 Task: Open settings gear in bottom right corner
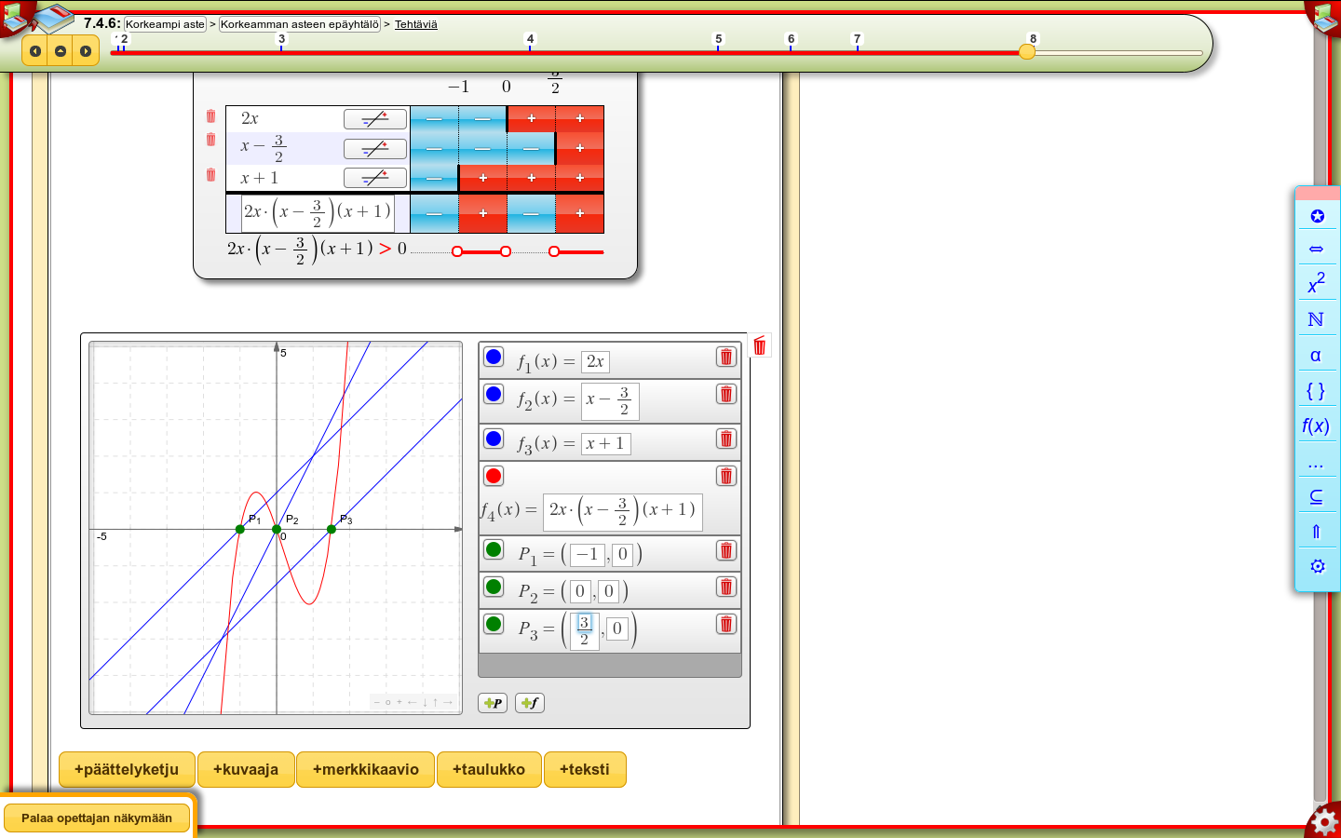(x=1324, y=822)
